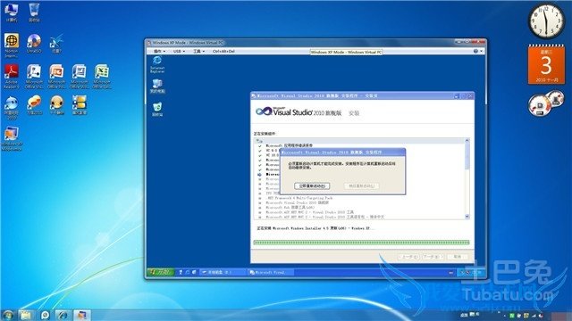Send Ctrl+Alt+Del to the virtual machine
The image size is (572, 321).
point(223,52)
